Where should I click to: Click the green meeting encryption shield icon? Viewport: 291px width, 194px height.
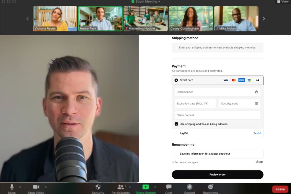[133, 2]
